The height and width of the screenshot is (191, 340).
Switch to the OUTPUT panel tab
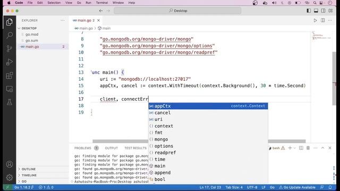(x=111, y=148)
